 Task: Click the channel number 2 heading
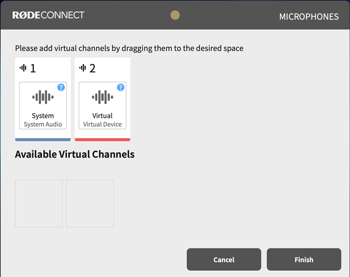(x=93, y=69)
